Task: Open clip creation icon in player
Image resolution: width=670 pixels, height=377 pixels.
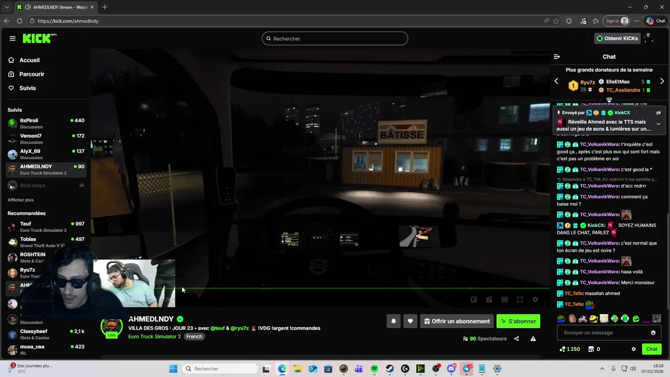Action: (489, 300)
